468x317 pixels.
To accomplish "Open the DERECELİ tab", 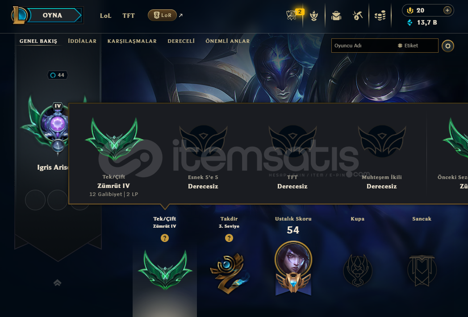I will [181, 41].
